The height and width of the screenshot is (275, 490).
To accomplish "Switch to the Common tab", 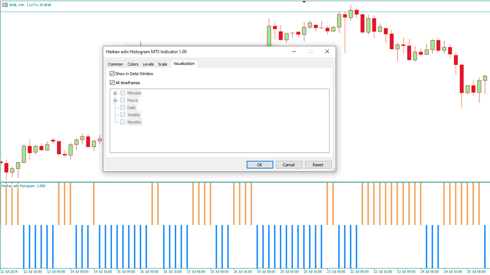I will (x=116, y=64).
